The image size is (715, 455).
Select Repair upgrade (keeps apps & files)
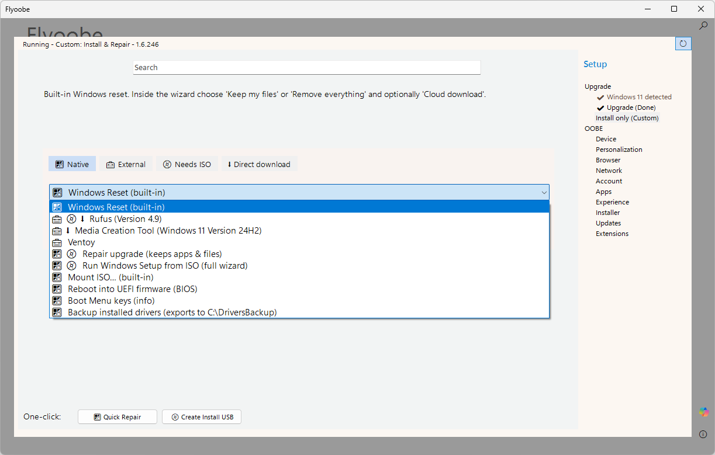pyautogui.click(x=299, y=254)
